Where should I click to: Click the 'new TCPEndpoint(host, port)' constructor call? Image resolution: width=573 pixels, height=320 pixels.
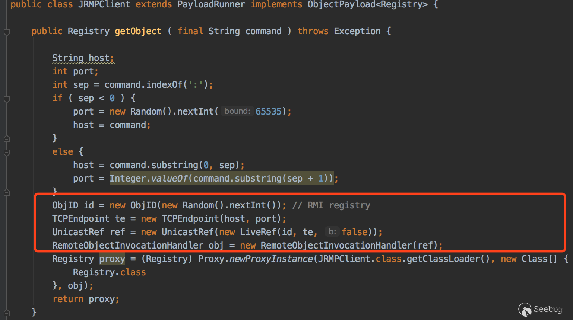211,219
